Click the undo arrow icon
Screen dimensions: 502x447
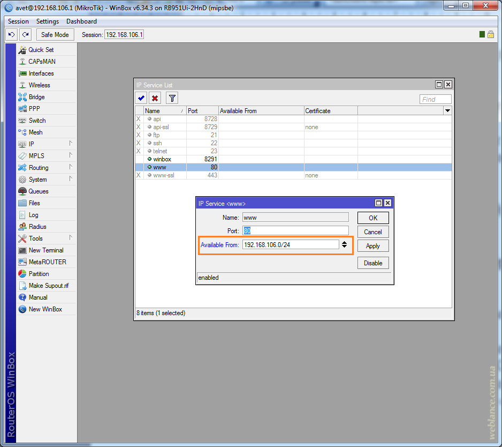tap(12, 34)
